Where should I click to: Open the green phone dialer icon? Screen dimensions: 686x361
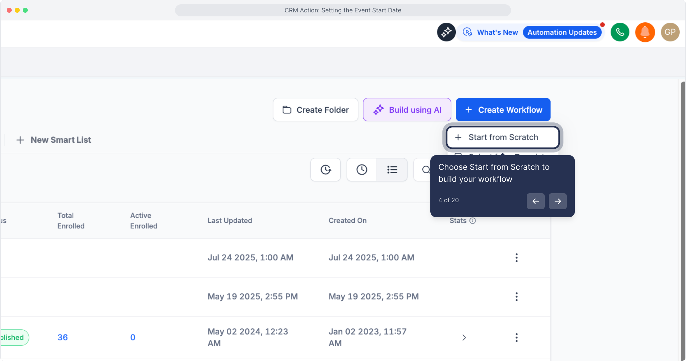(x=620, y=32)
